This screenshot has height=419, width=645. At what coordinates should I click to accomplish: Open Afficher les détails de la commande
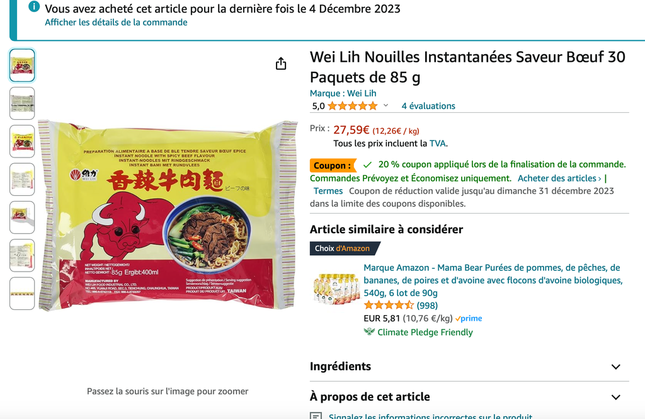[116, 22]
